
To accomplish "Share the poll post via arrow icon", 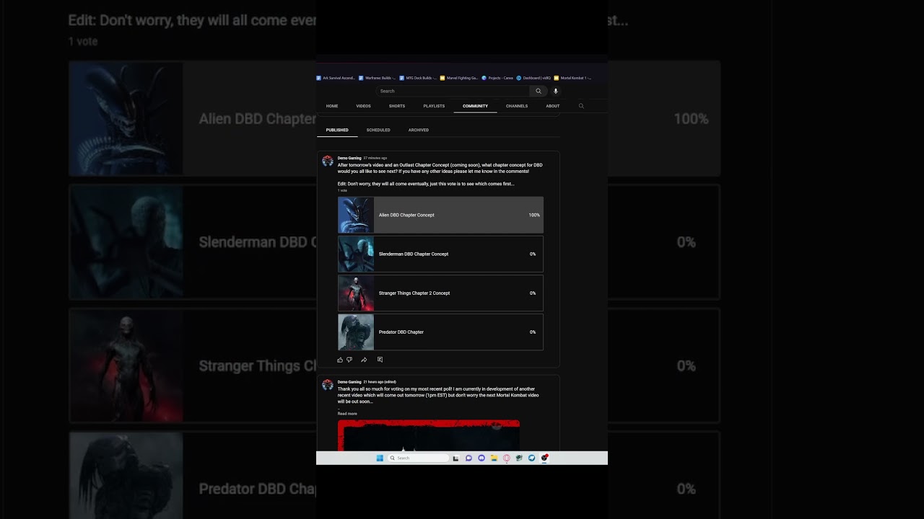I will [364, 359].
